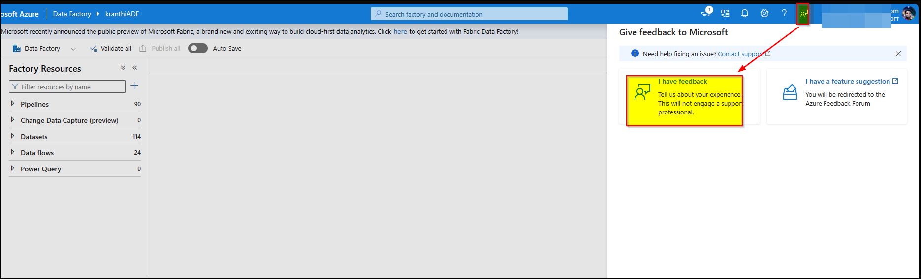Dismiss the Need help info banner
This screenshot has height=279, width=921.
point(898,54)
